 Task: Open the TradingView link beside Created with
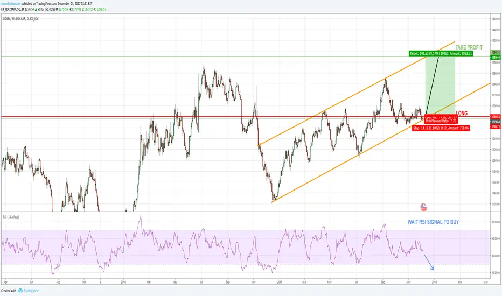pyautogui.click(x=31, y=291)
